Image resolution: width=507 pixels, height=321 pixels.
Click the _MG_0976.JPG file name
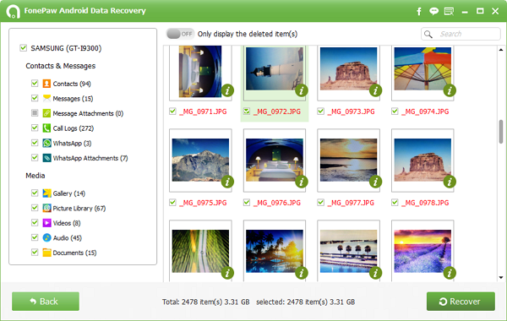click(x=277, y=203)
